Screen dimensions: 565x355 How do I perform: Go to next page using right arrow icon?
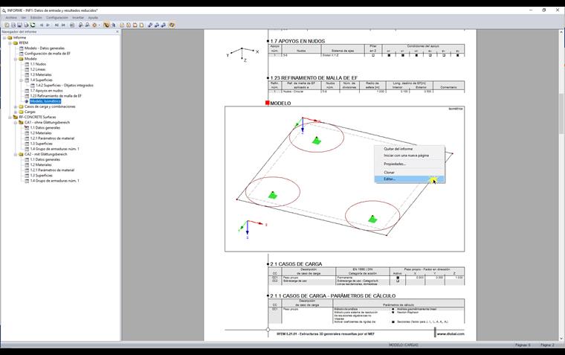48,25
